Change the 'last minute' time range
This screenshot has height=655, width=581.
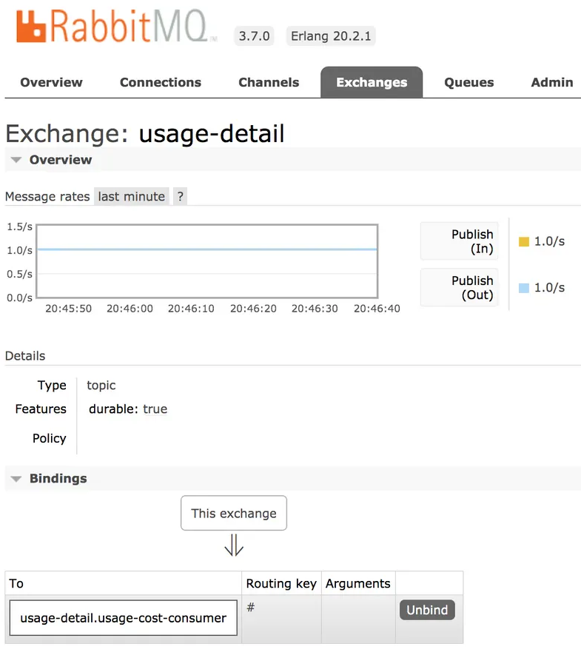tap(131, 196)
